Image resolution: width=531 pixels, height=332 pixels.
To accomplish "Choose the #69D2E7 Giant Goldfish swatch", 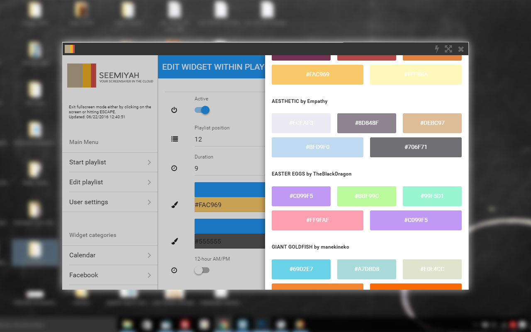I will [301, 269].
